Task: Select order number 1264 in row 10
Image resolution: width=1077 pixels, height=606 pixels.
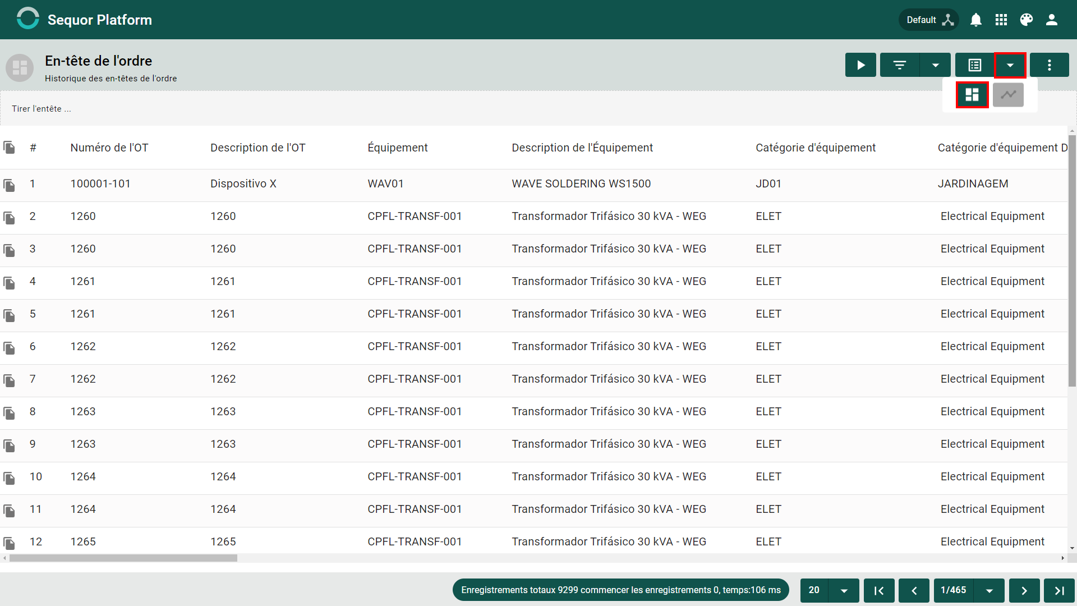Action: point(83,476)
